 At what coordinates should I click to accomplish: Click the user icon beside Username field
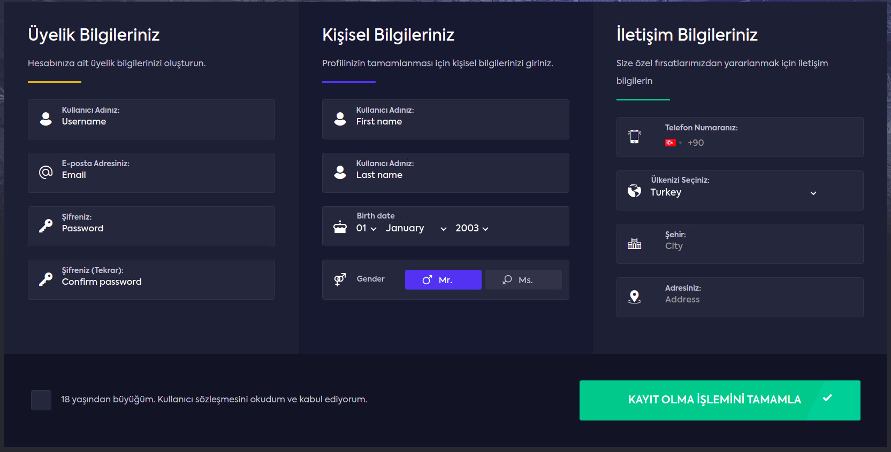click(46, 119)
